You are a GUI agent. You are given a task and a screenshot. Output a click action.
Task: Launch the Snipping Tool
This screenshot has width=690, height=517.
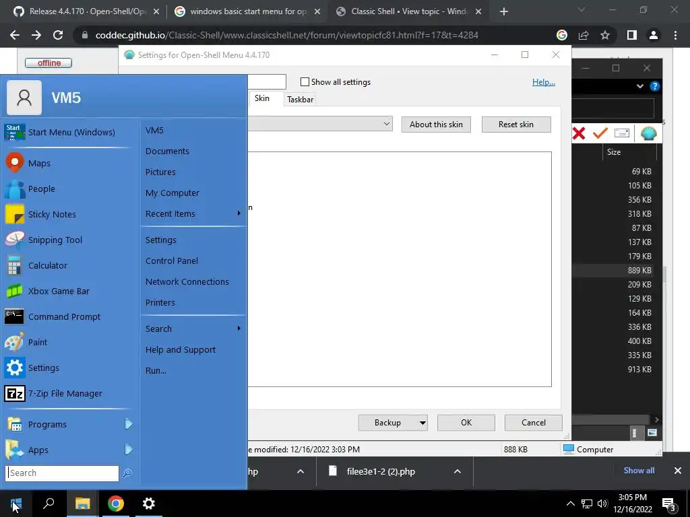[69, 240]
